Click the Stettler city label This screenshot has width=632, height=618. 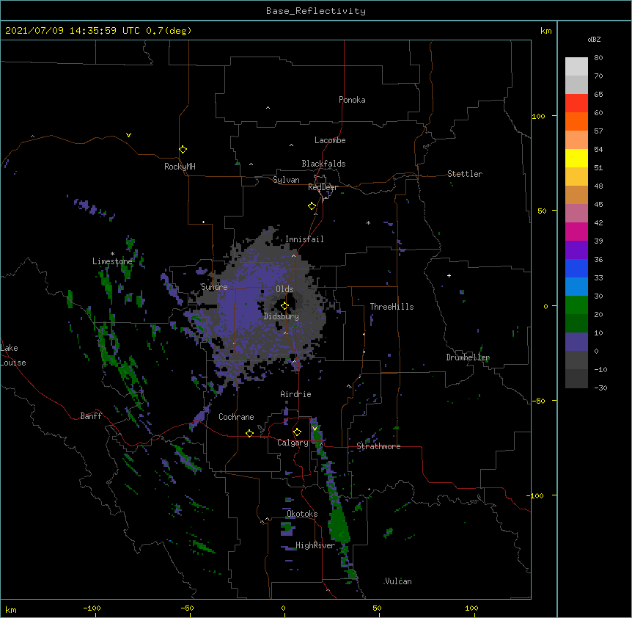(x=465, y=174)
